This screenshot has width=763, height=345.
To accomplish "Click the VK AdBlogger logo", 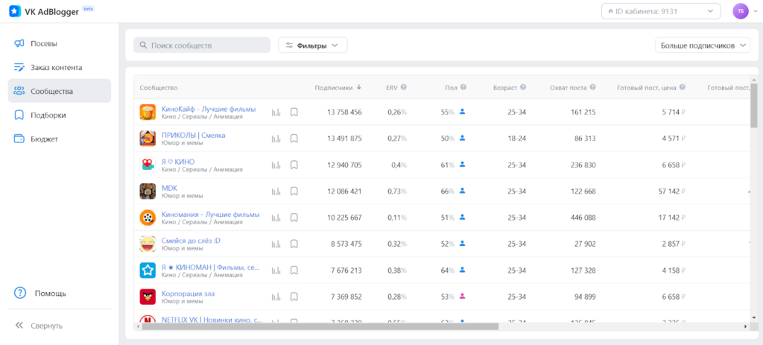I will [15, 11].
